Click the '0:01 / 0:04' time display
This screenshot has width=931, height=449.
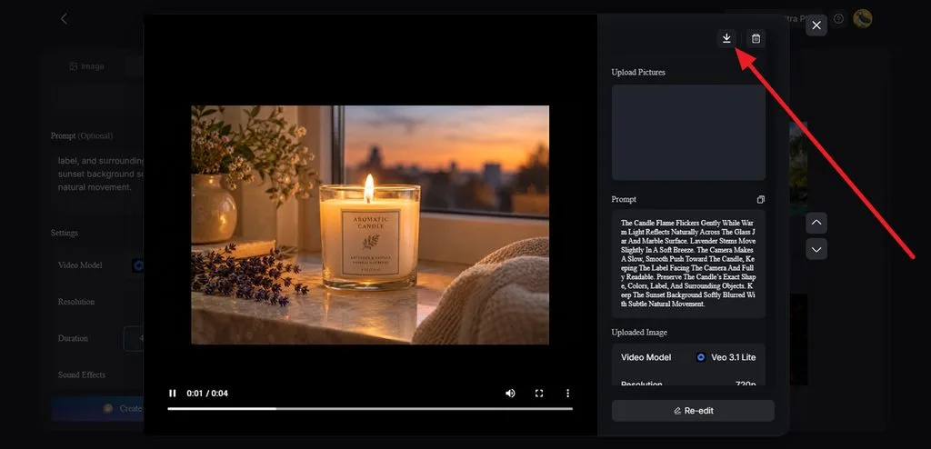[x=207, y=394]
